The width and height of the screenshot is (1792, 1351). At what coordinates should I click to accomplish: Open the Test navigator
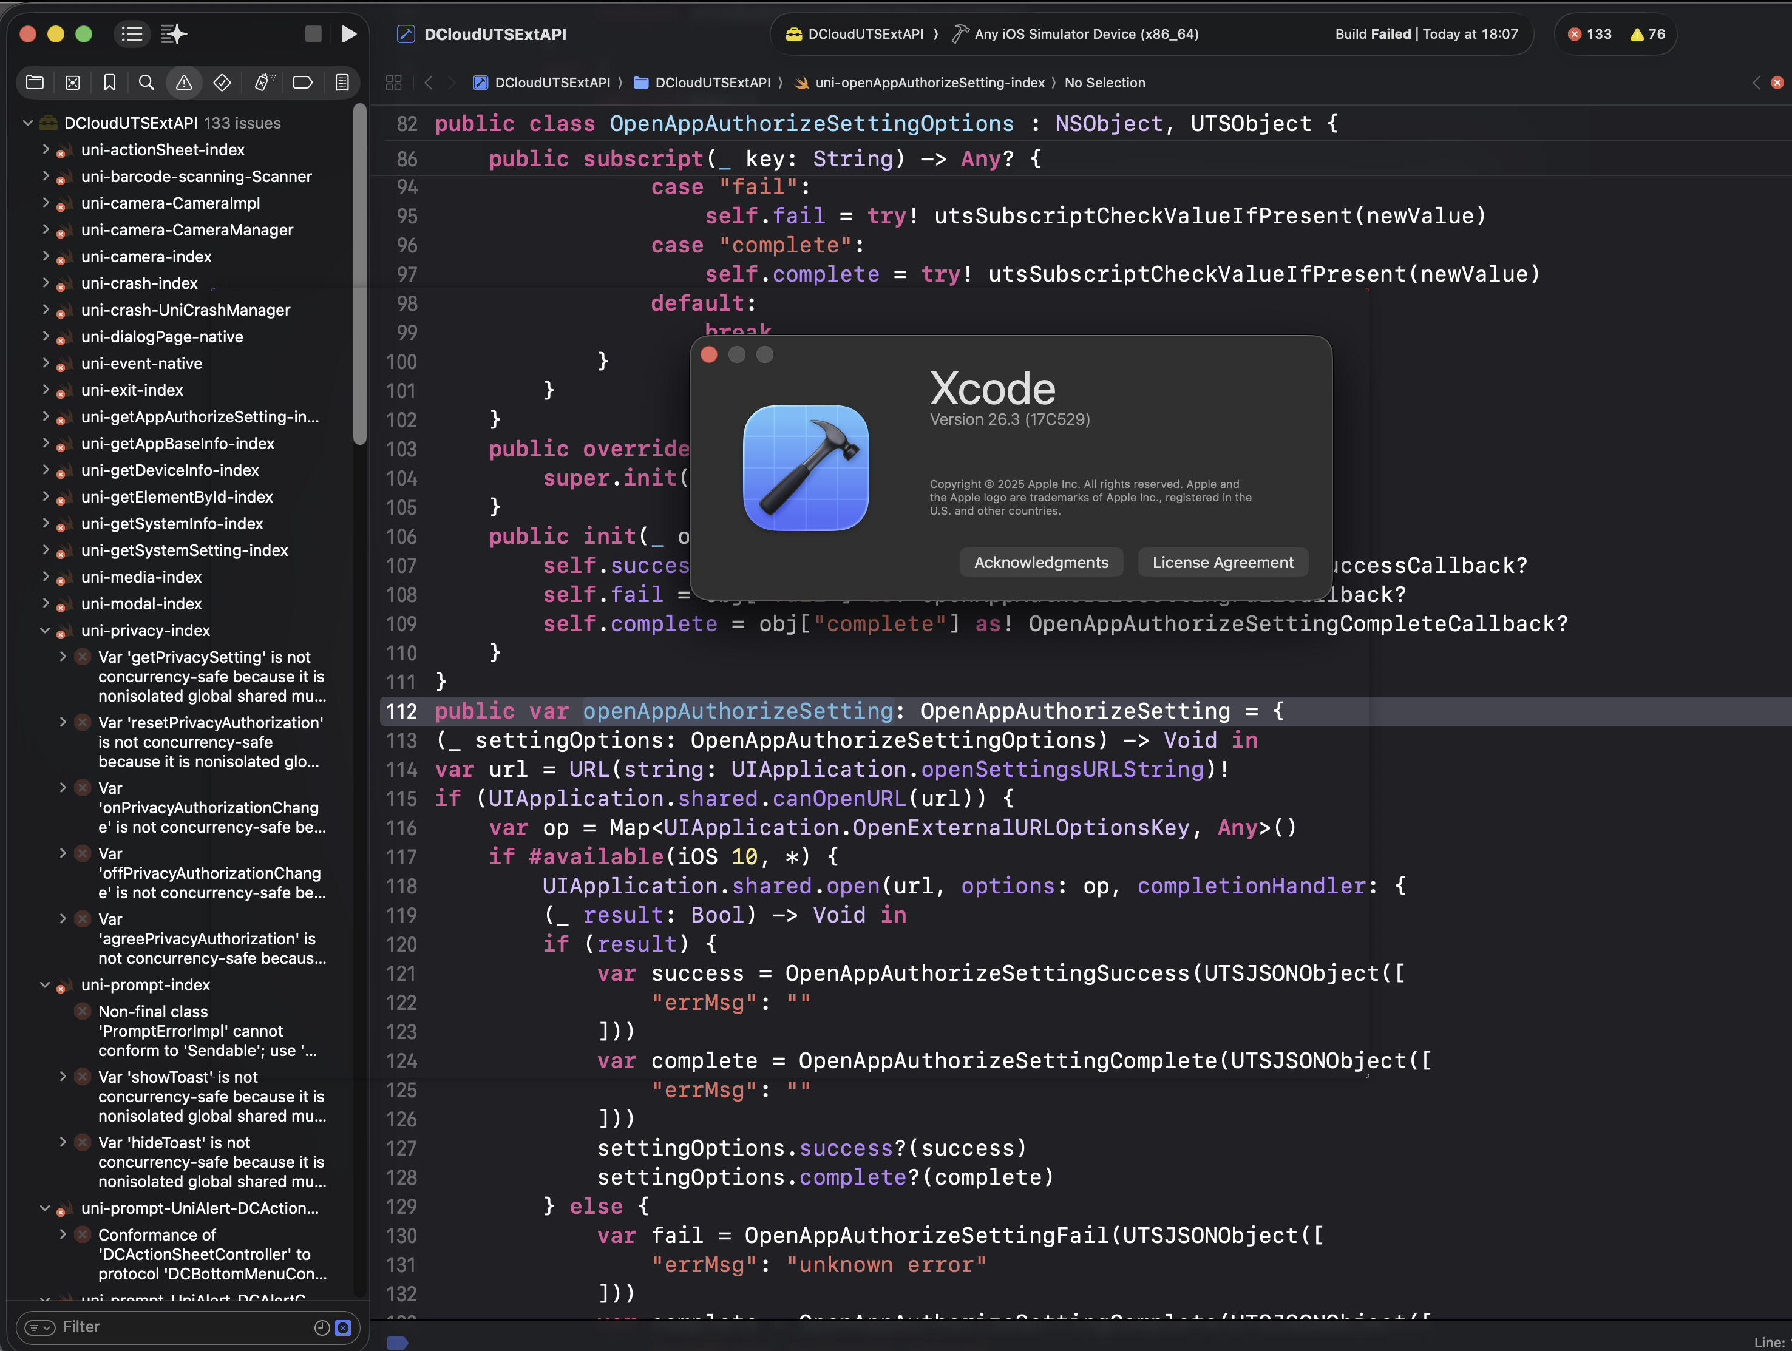click(x=222, y=82)
